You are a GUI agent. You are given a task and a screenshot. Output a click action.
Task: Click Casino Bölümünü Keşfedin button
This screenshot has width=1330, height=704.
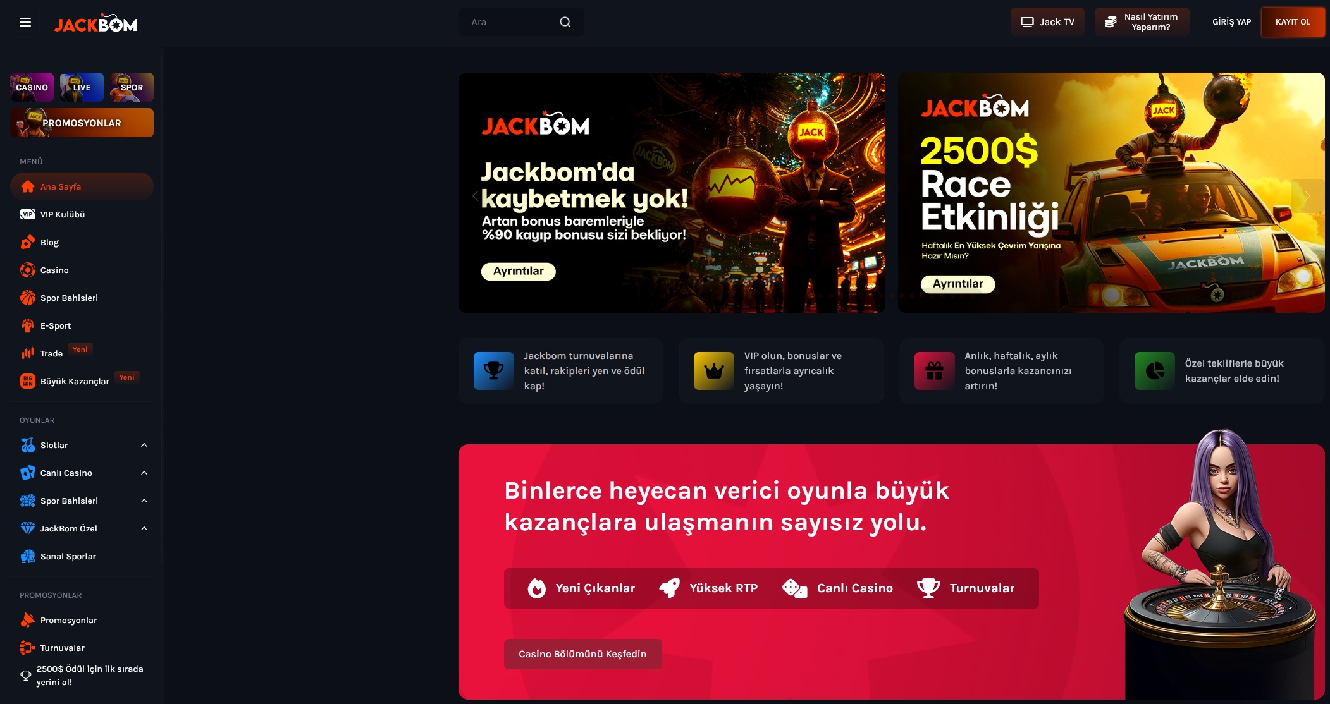click(582, 654)
